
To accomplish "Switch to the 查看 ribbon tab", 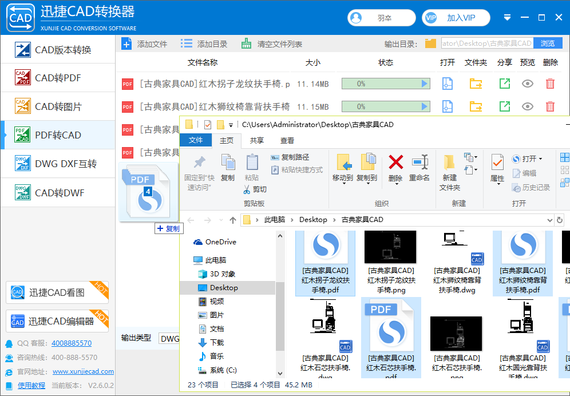I will tap(287, 140).
